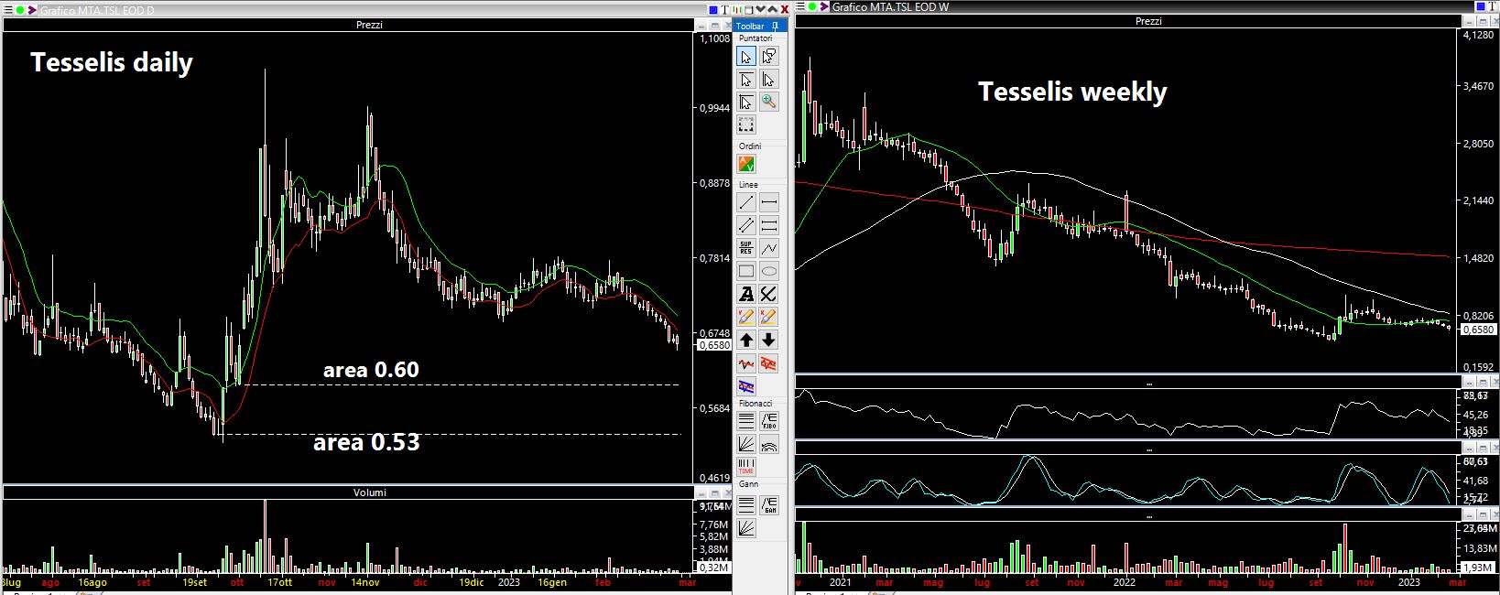Viewport: 1500px width, 595px height.
Task: Click the Prezzi header of the weekly chart
Action: [1148, 21]
